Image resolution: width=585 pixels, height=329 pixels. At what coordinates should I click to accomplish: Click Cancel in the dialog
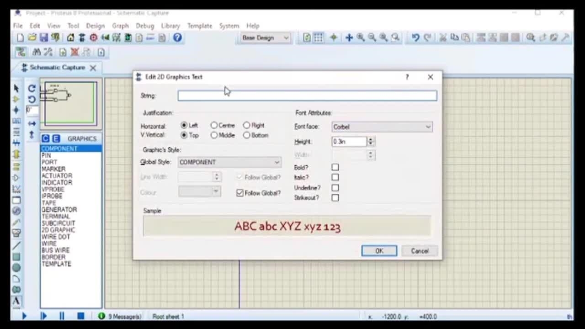click(x=419, y=251)
